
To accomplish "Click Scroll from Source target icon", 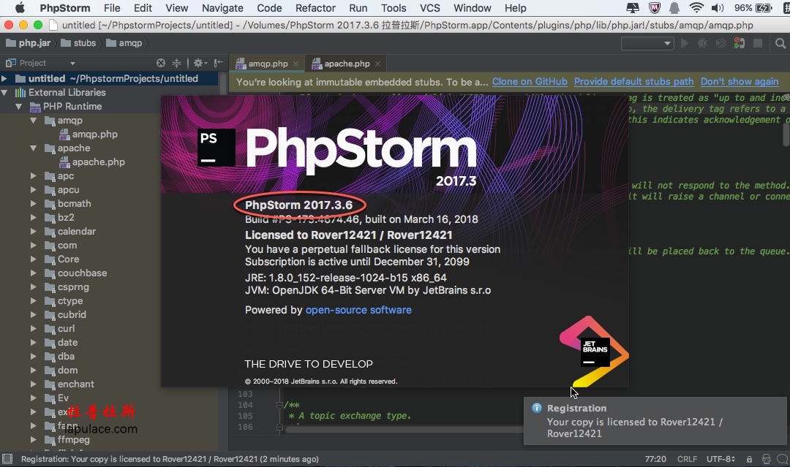I will tap(161, 63).
